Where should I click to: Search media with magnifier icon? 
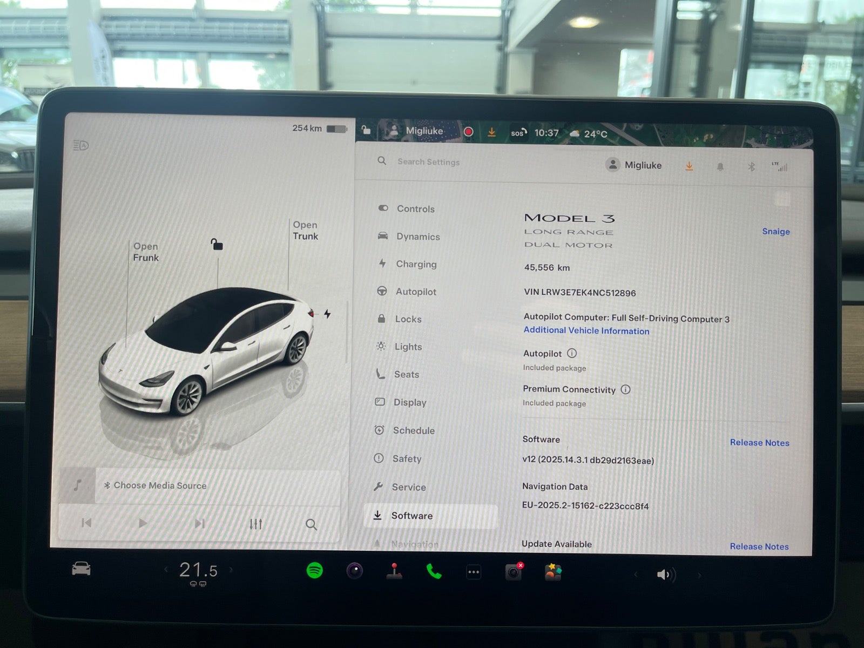click(312, 524)
